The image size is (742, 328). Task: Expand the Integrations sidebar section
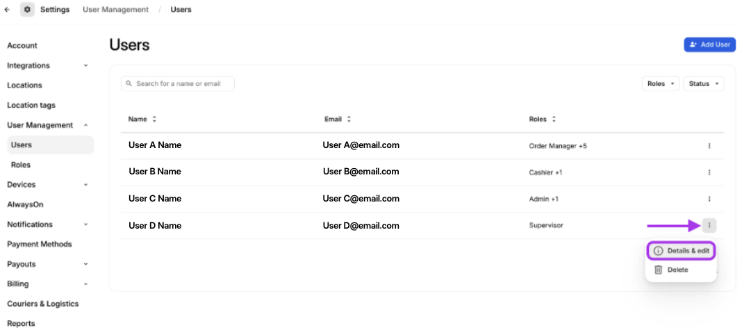(x=85, y=66)
